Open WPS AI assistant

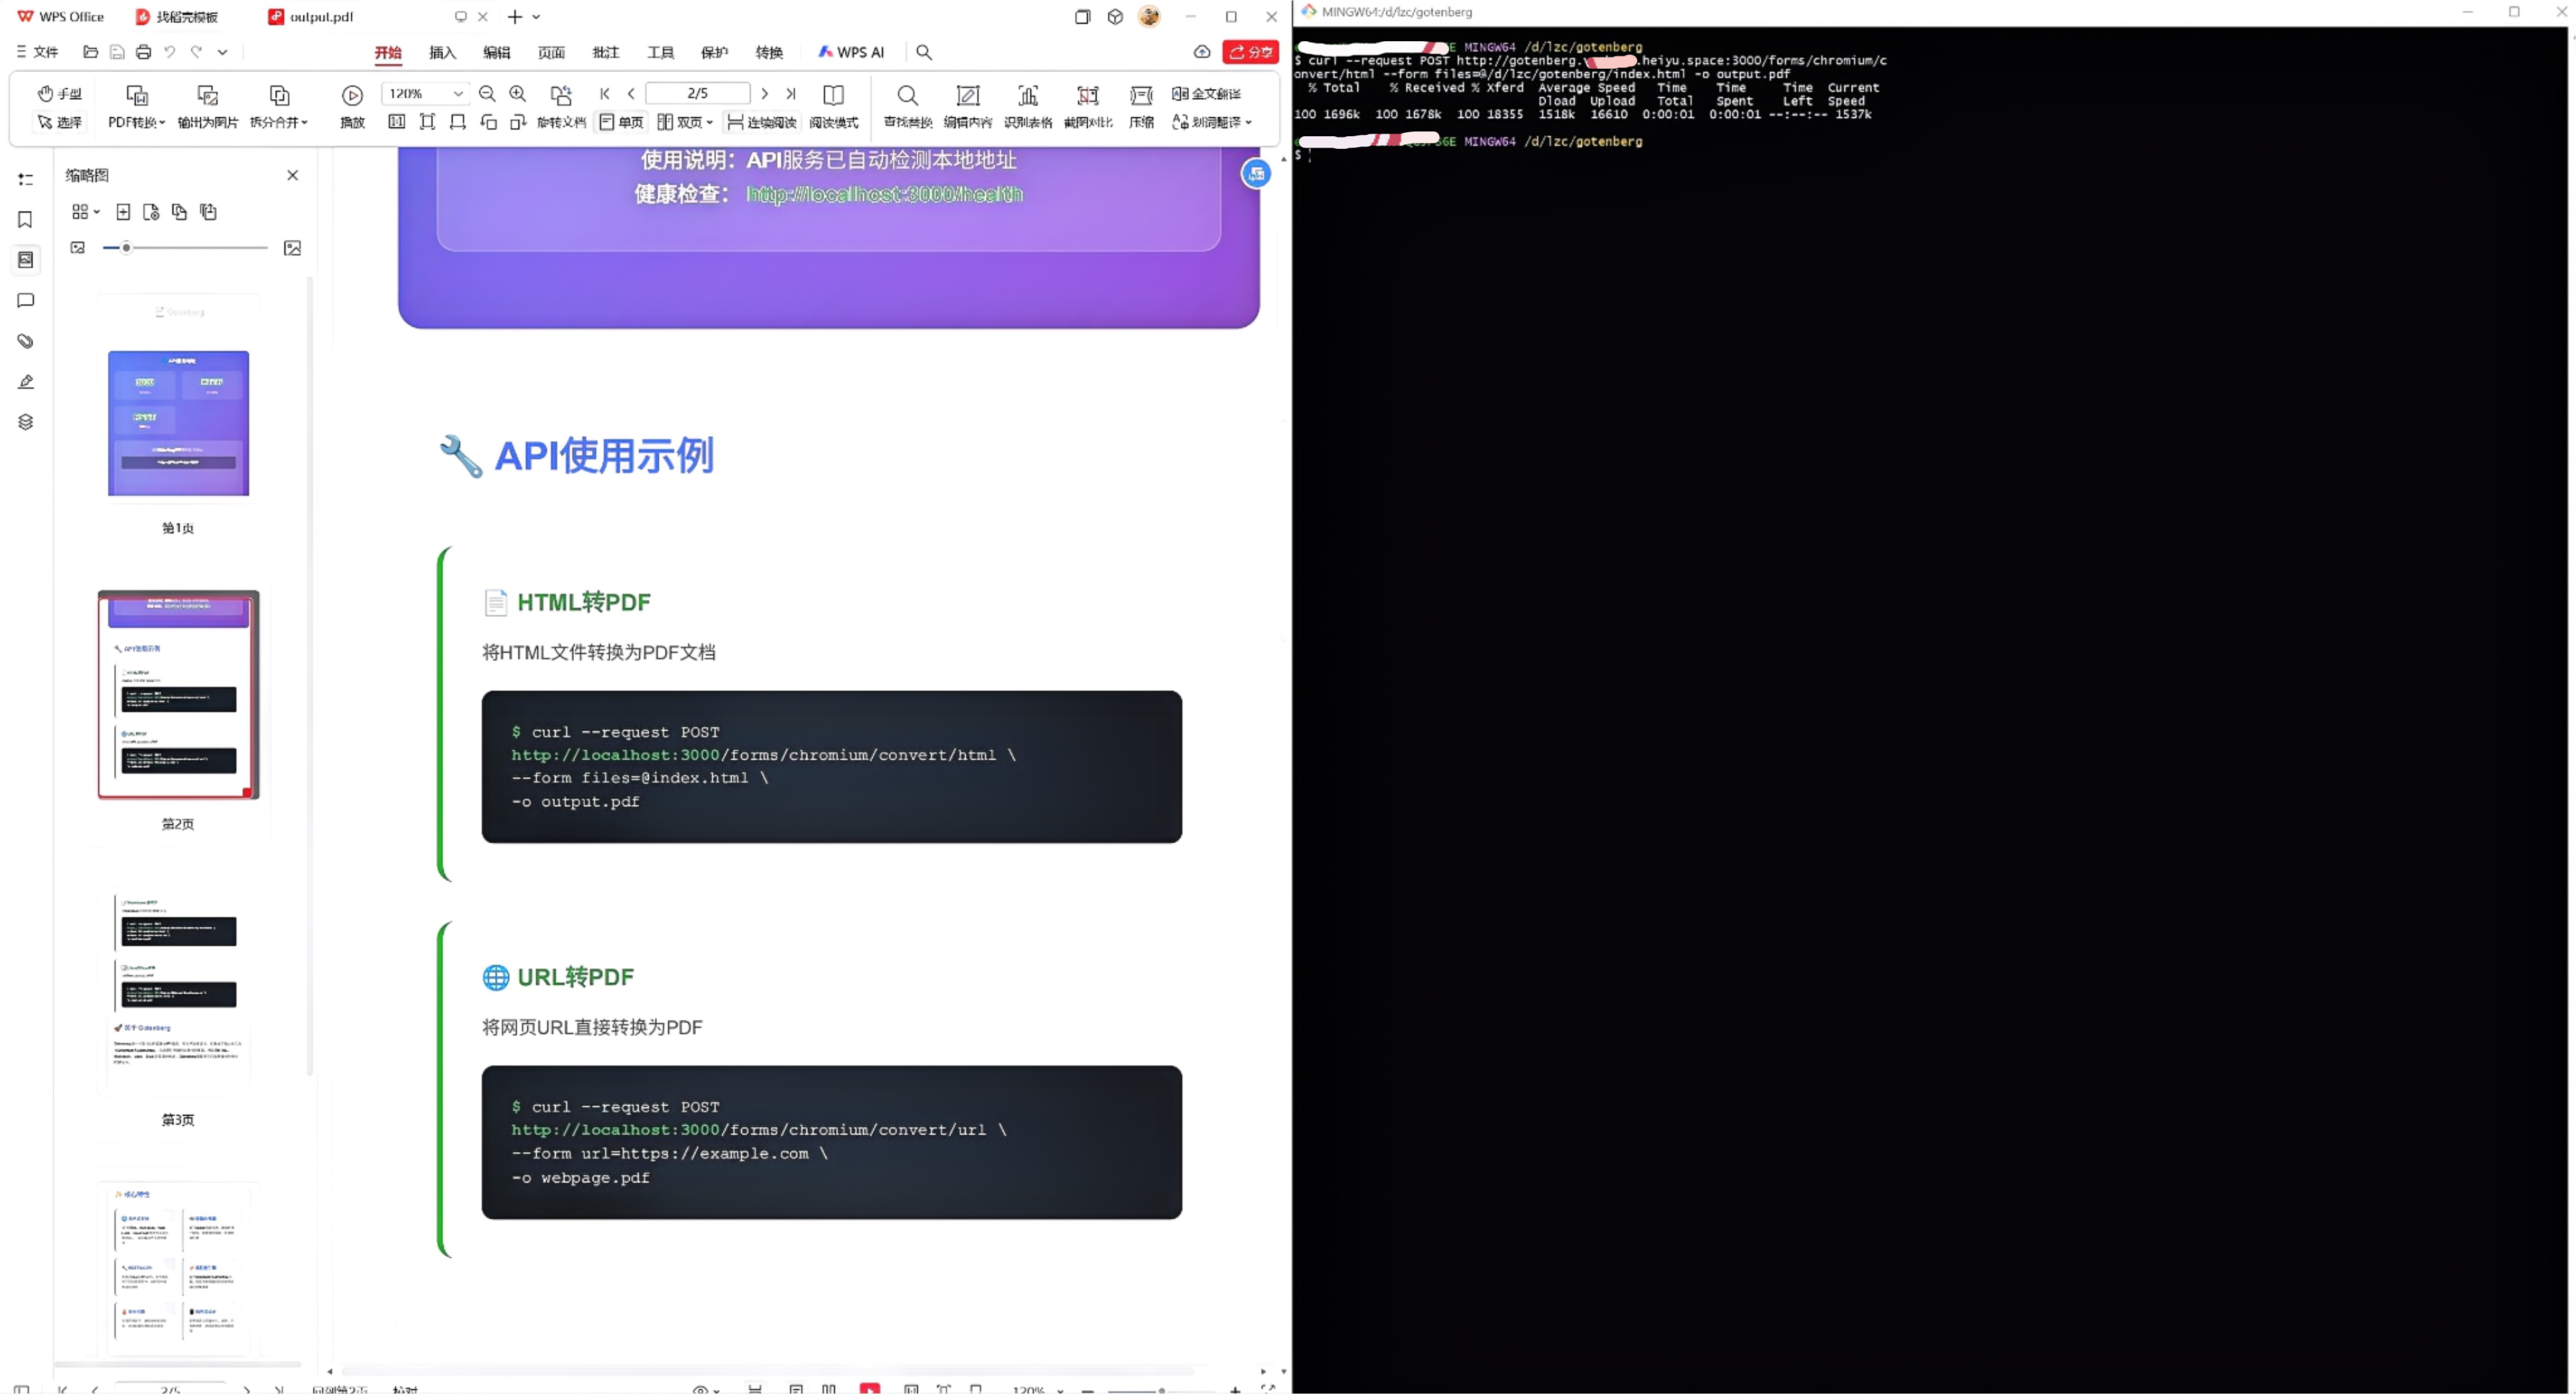pyautogui.click(x=851, y=52)
